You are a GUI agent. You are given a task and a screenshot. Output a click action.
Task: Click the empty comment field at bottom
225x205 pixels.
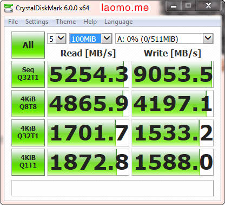[112, 188]
